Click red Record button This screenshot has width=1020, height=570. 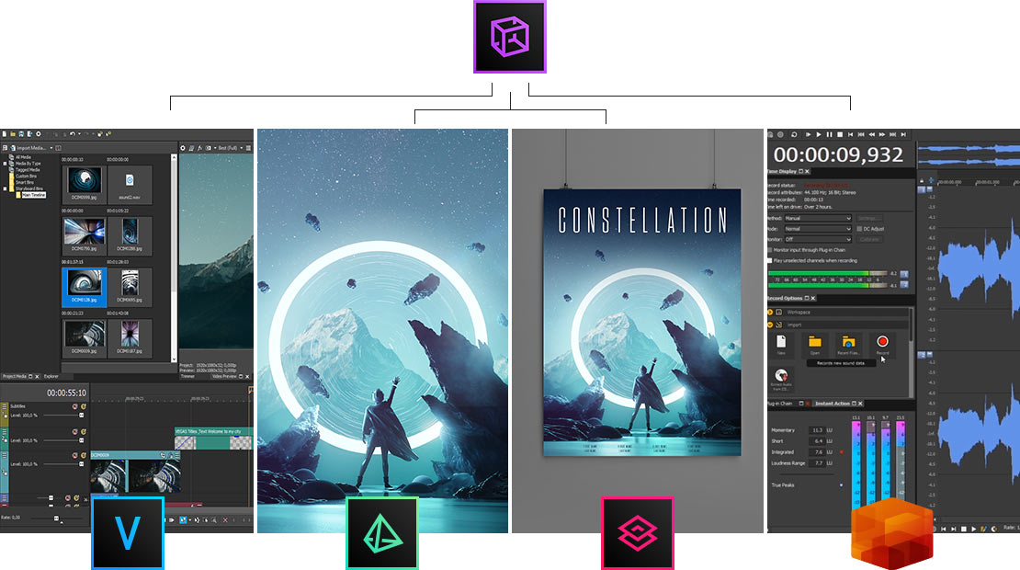pos(882,342)
